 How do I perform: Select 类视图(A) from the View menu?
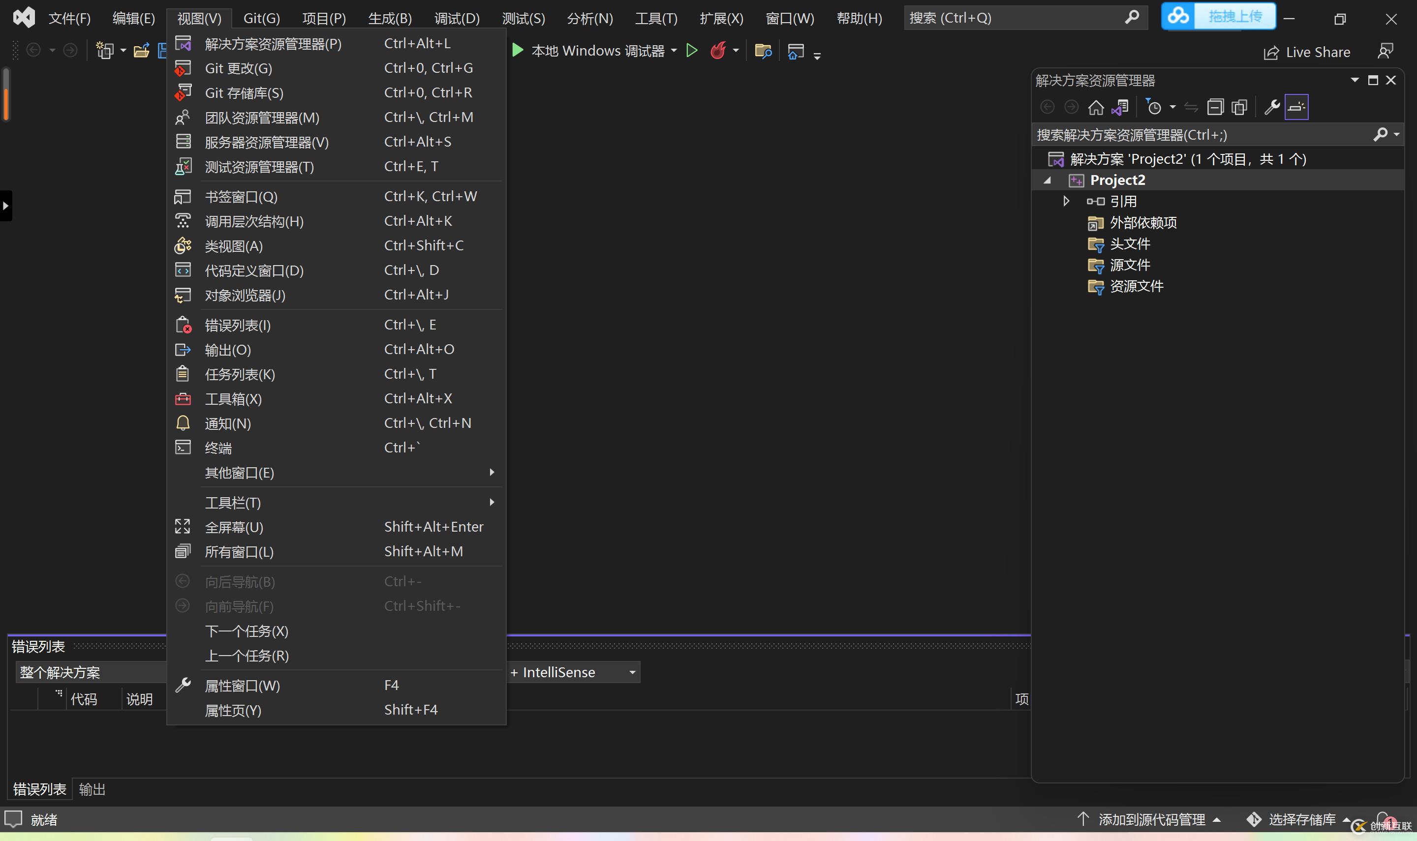tap(234, 246)
